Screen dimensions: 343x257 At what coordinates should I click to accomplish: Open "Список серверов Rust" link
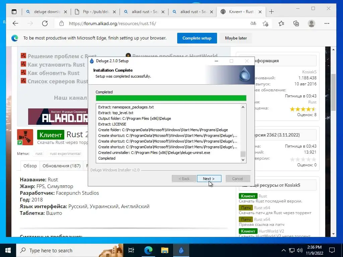pyautogui.click(x=58, y=81)
